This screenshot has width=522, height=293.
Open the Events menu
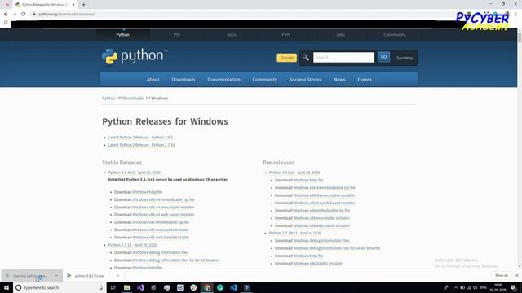tap(365, 80)
